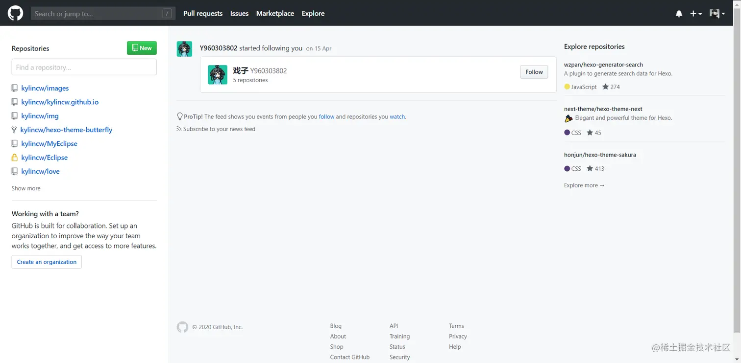Click Create an organization button
This screenshot has height=363, width=741.
click(47, 262)
